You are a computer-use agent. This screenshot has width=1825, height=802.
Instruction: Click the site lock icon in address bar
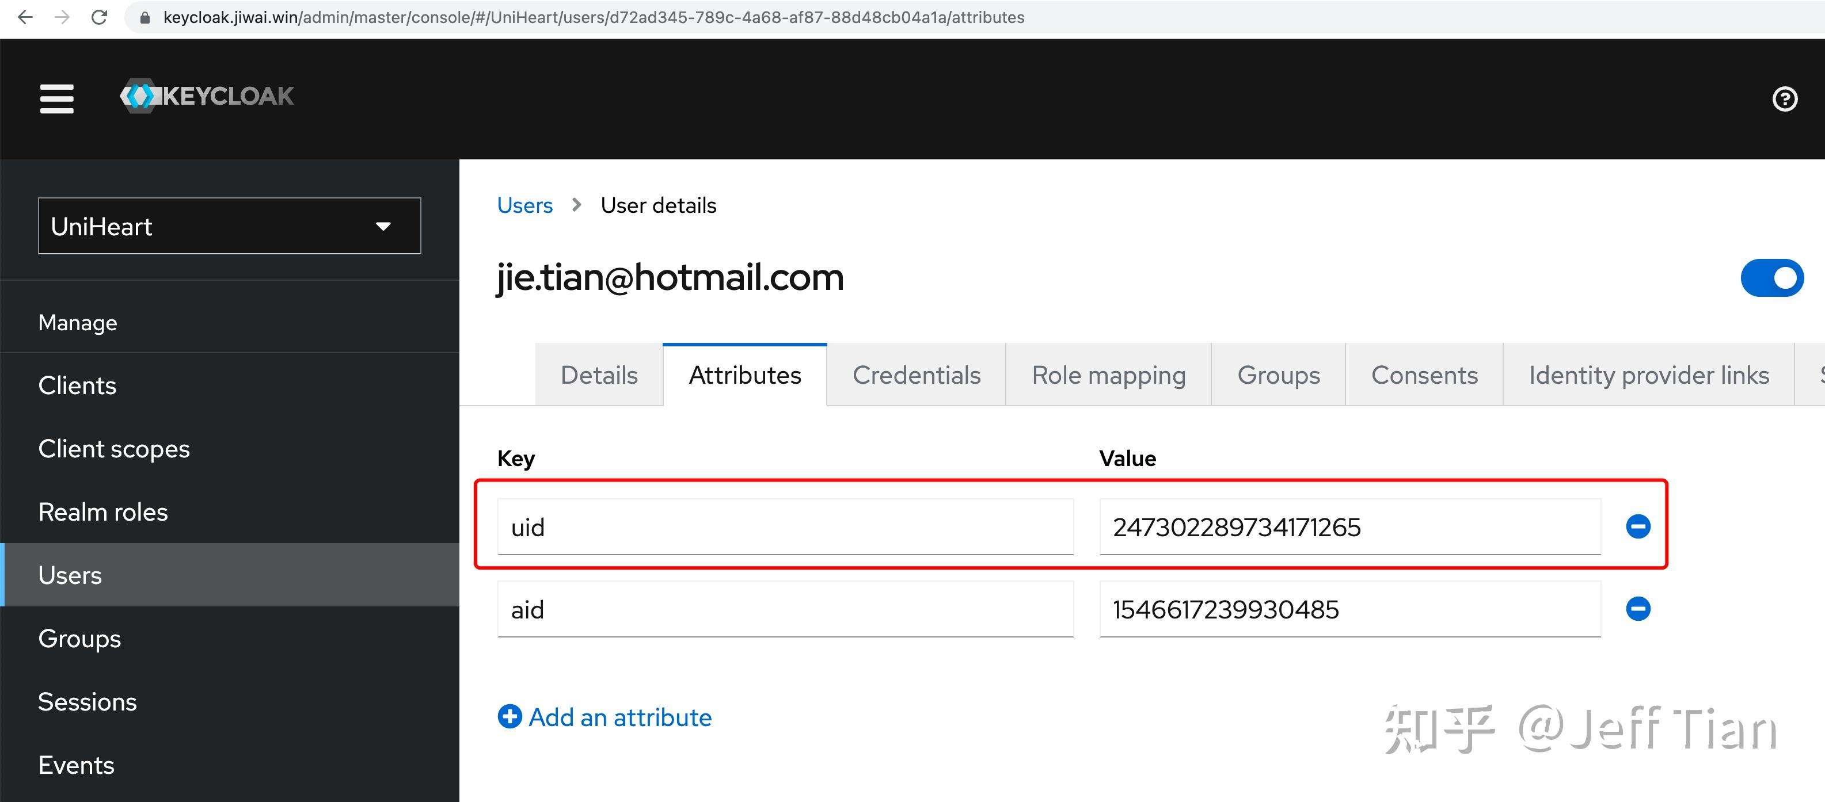[145, 18]
